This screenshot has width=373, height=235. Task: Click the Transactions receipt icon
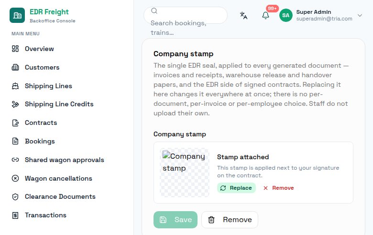[x=15, y=215]
